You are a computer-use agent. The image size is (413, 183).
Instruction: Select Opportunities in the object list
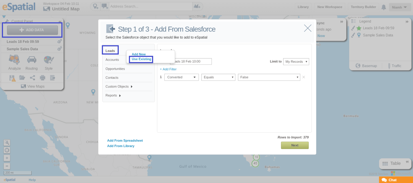tap(115, 69)
